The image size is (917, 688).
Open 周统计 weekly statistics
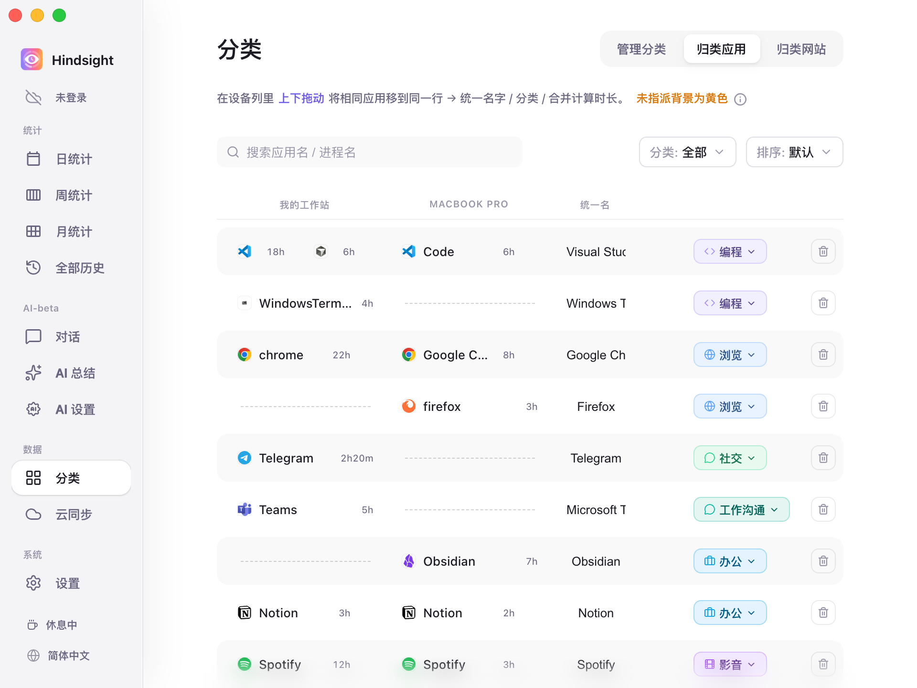(71, 195)
